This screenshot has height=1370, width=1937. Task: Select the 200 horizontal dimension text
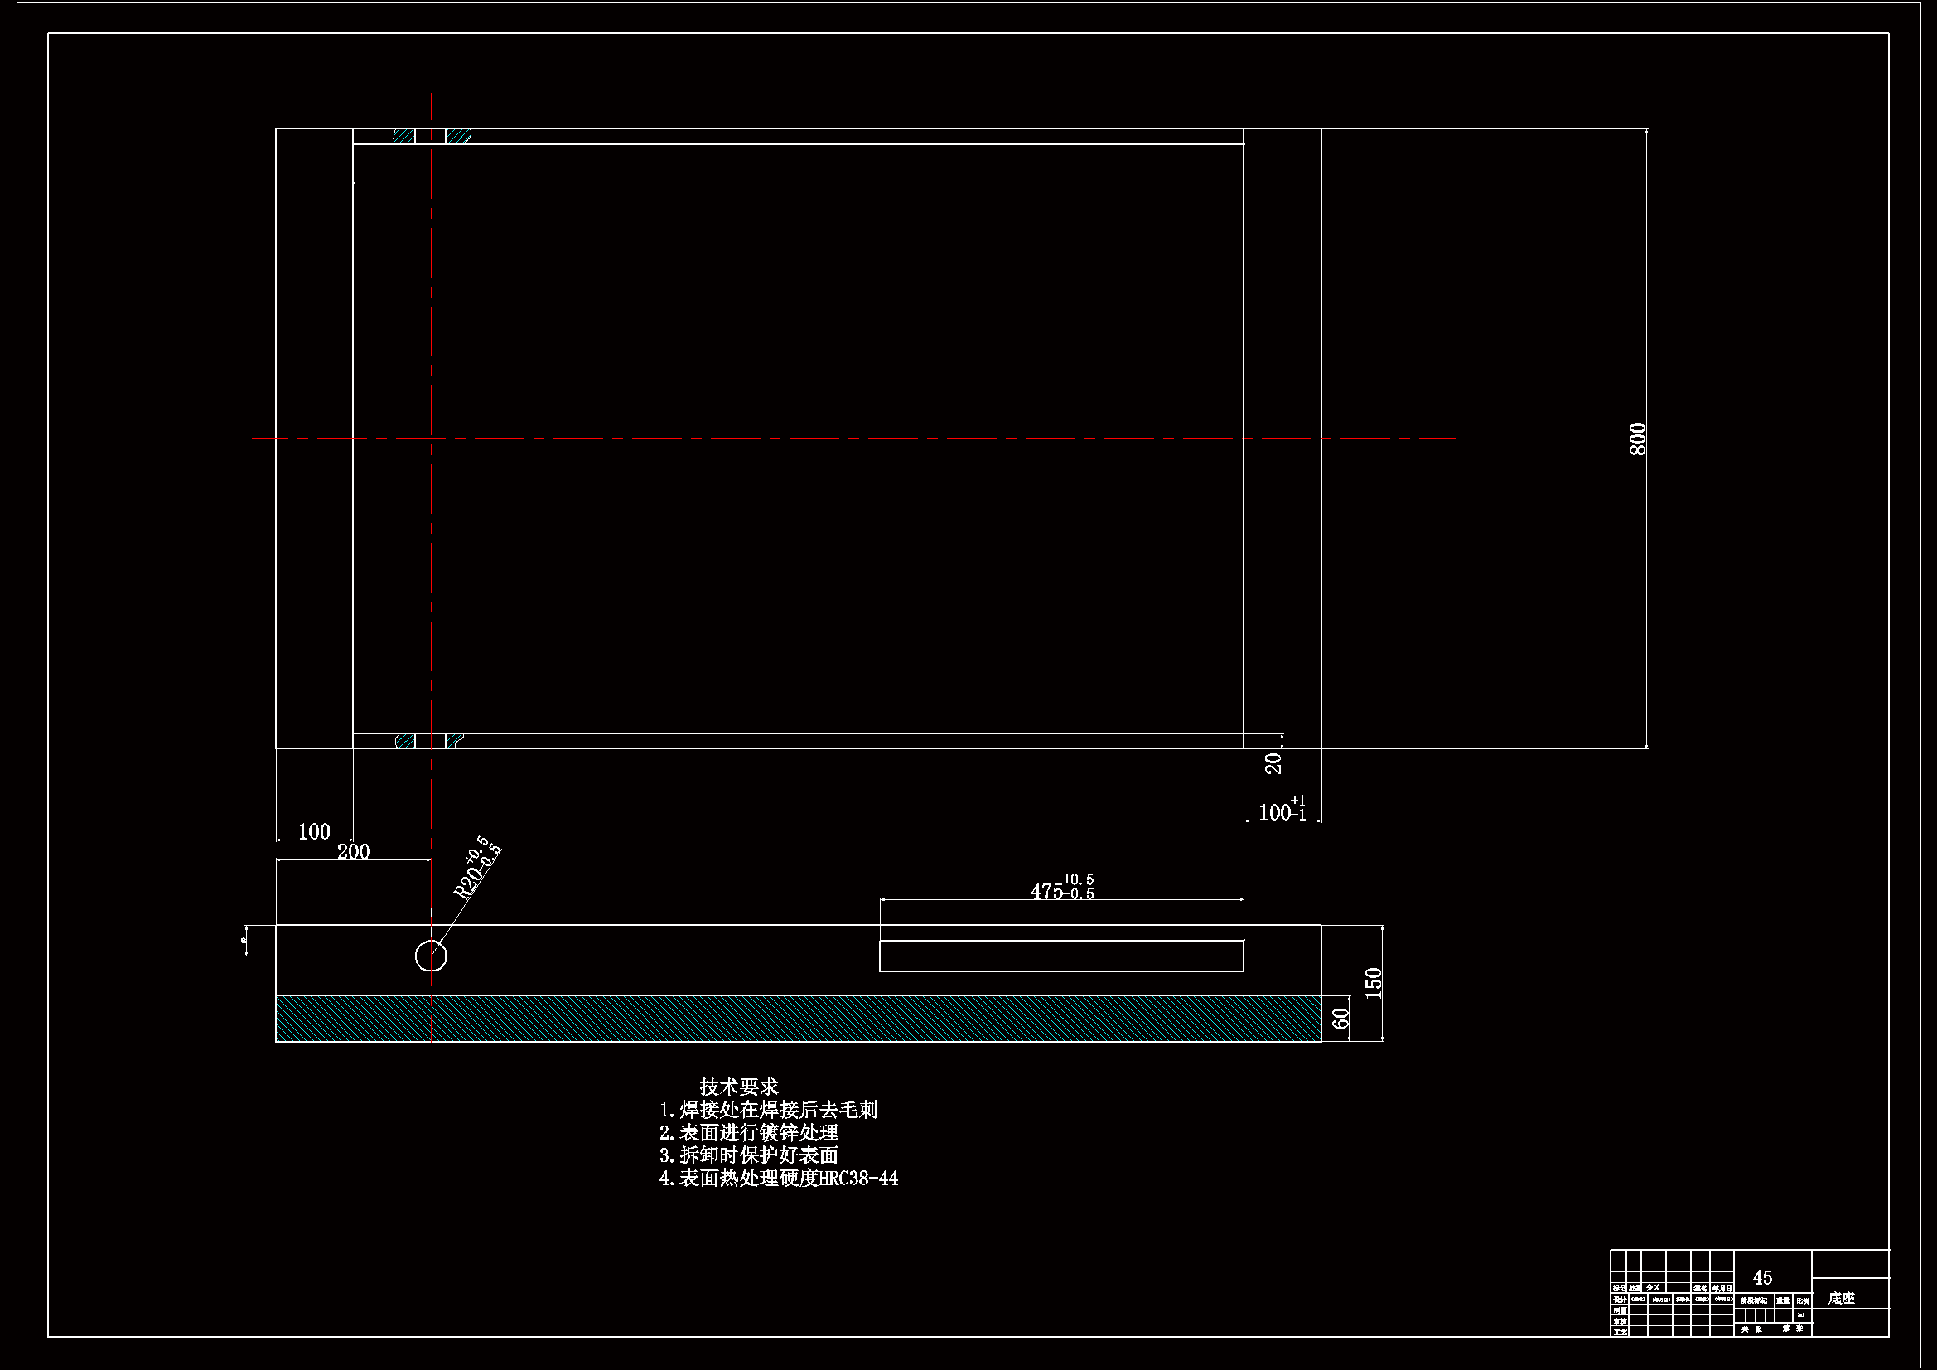click(x=354, y=852)
